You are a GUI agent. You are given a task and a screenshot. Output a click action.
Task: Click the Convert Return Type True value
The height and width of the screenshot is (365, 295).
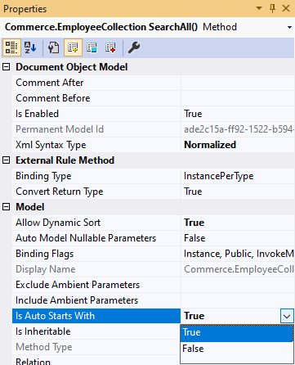238,192
